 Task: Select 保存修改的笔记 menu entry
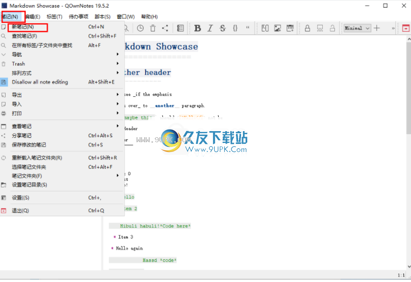62,145
